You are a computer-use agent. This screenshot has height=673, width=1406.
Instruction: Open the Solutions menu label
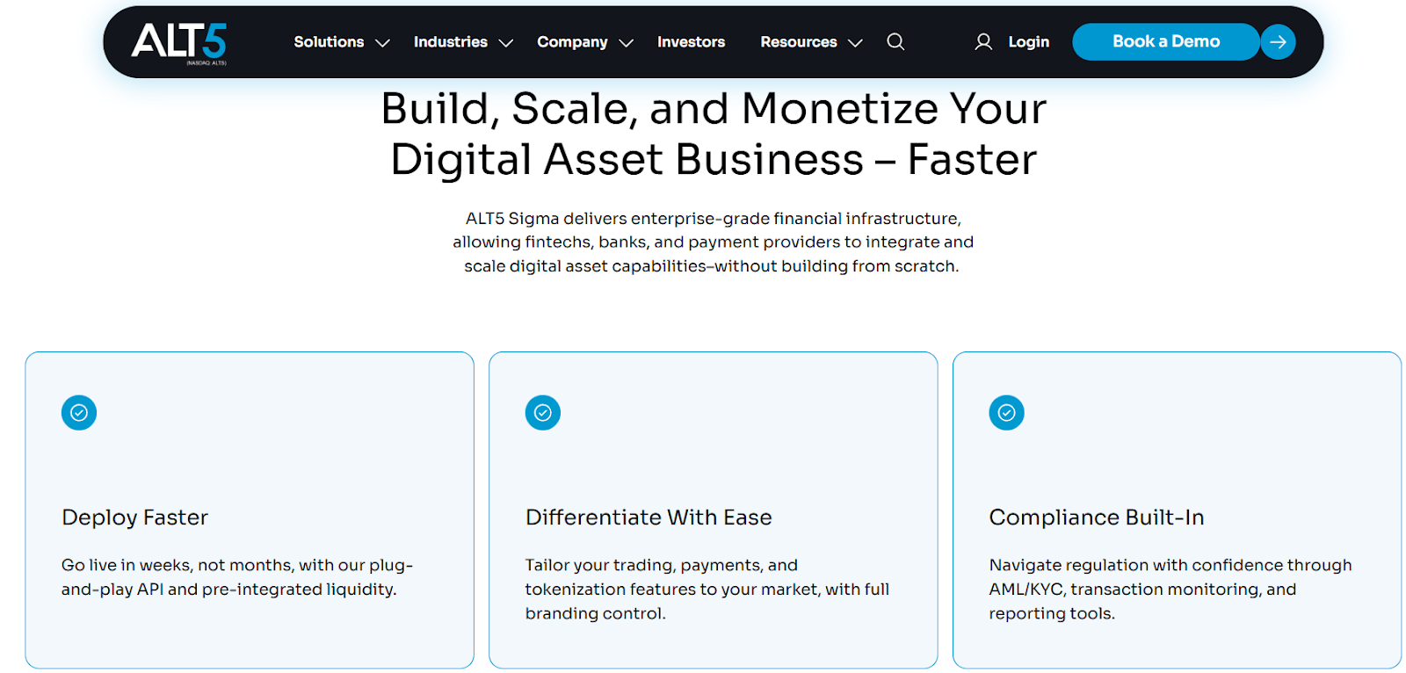329,42
